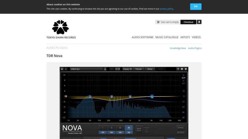248x139 pixels.
Task: Open Nova help question mark icon
Action: [178, 69]
